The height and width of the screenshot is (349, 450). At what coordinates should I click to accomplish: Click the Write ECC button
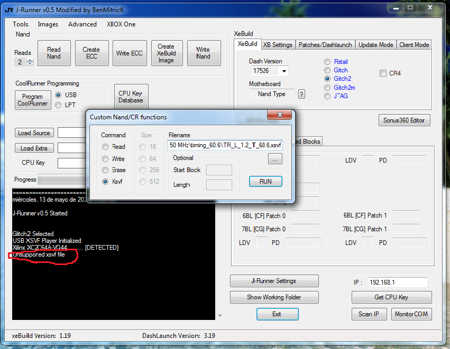click(130, 53)
